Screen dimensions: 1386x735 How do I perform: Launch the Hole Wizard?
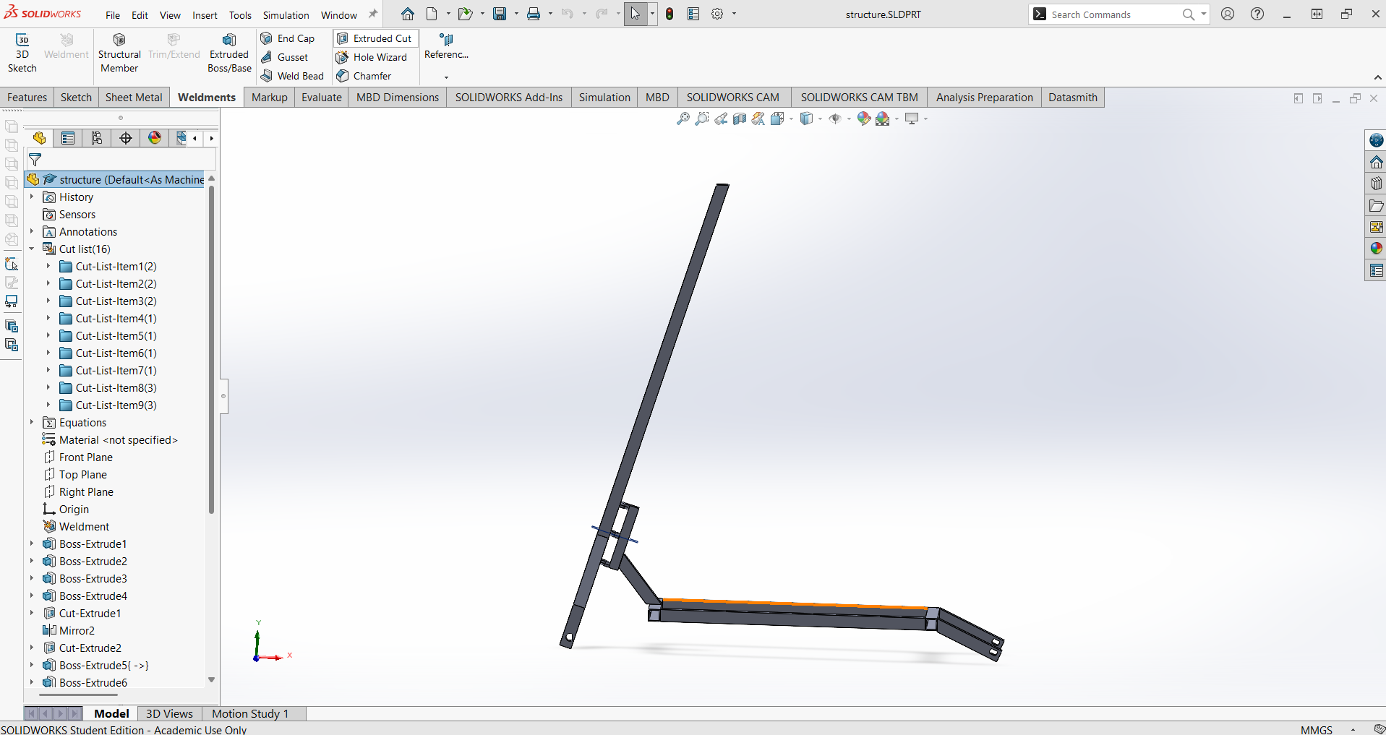coord(372,57)
